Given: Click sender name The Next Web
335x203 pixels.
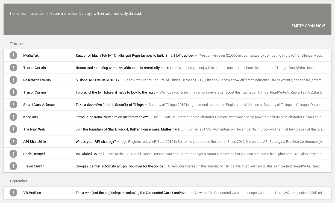Looking at the screenshot, I should click(x=34, y=129).
